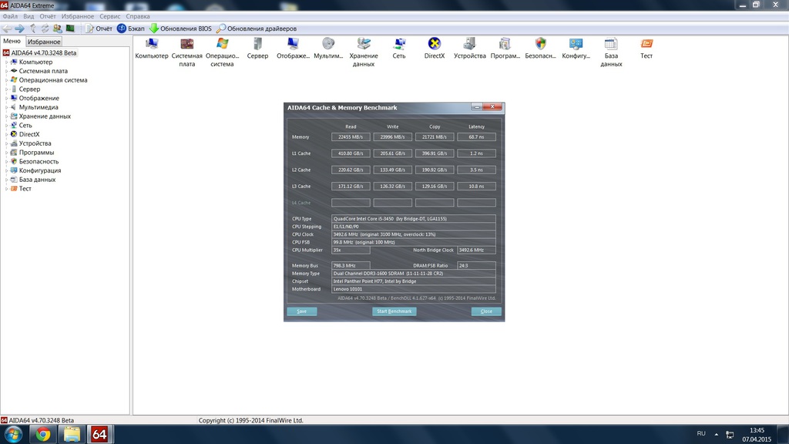Screen dimensions: 789x444
Task: Open the Тест category icon in main pane
Action: pyautogui.click(x=646, y=49)
